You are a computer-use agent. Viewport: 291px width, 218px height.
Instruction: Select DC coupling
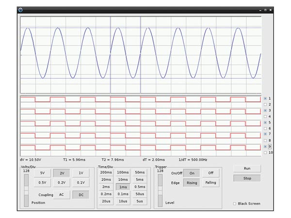pyautogui.click(x=81, y=195)
